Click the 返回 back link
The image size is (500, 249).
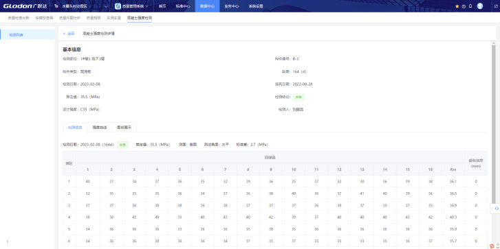pyautogui.click(x=69, y=34)
